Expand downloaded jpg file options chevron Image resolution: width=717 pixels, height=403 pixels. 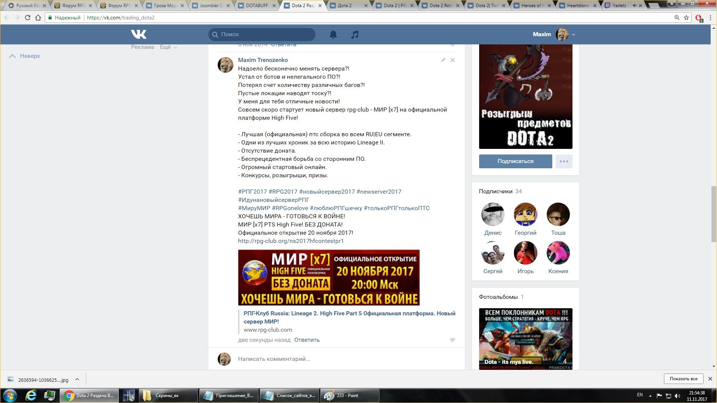point(77,379)
